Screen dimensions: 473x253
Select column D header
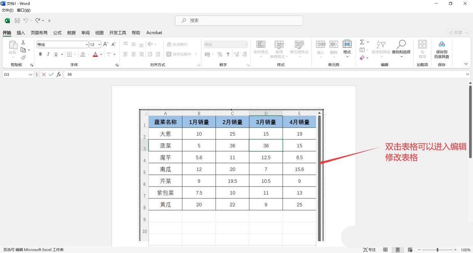click(x=266, y=113)
